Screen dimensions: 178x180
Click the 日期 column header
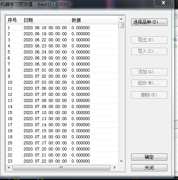pos(45,20)
